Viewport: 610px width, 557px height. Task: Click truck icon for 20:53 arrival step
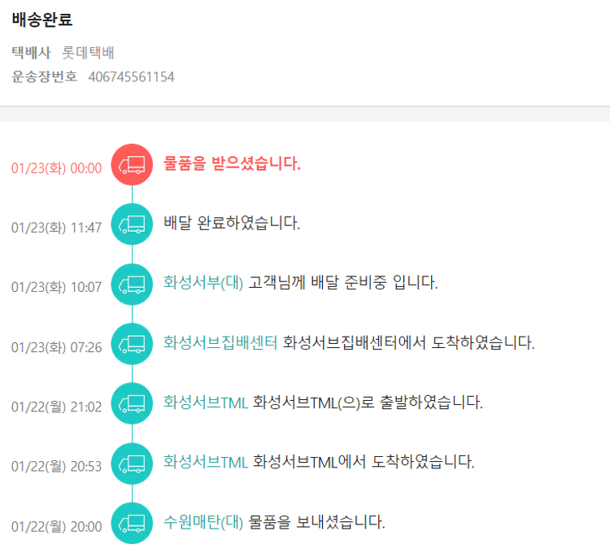tap(132, 463)
